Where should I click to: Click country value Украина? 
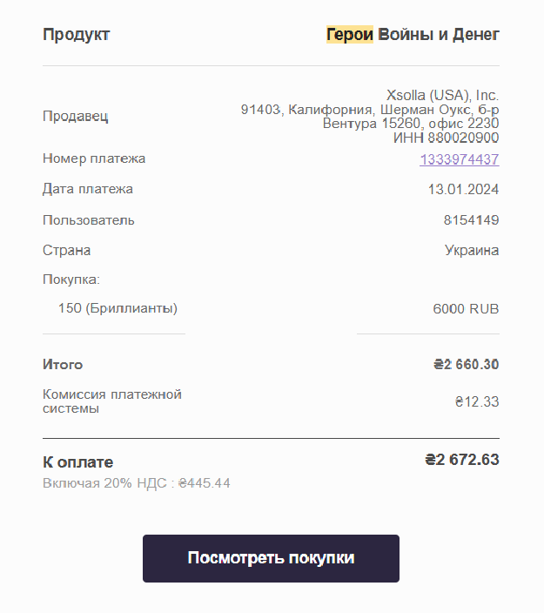[472, 250]
